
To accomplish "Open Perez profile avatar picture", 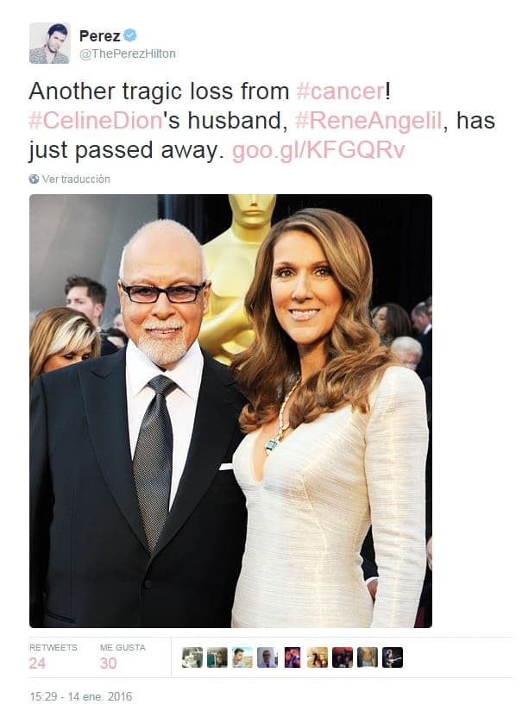I will click(x=50, y=43).
